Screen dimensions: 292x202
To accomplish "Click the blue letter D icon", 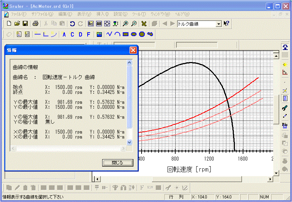I will click(81, 34).
